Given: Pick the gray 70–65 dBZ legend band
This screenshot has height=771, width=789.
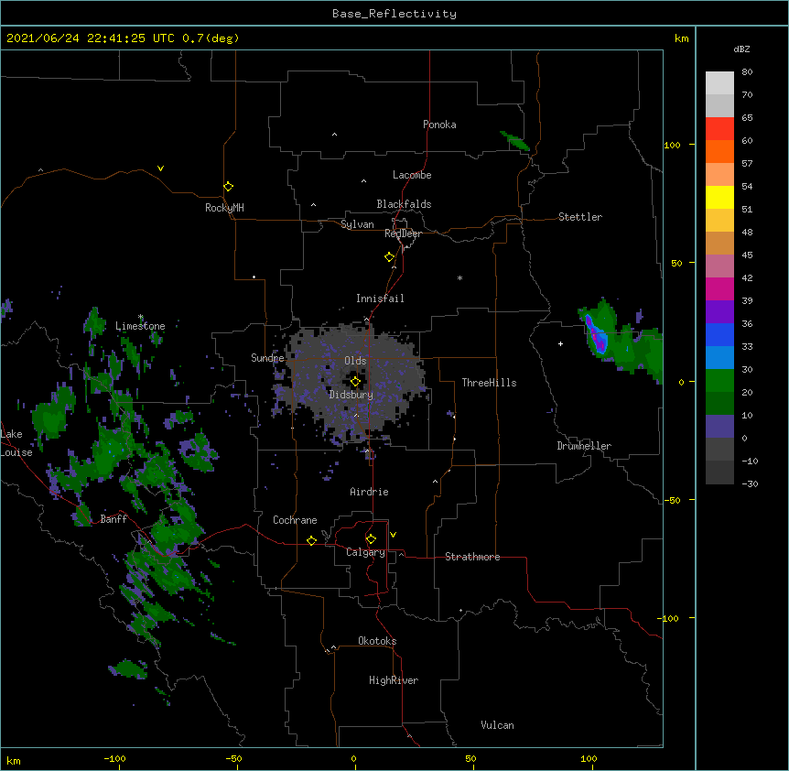Looking at the screenshot, I should pyautogui.click(x=719, y=105).
